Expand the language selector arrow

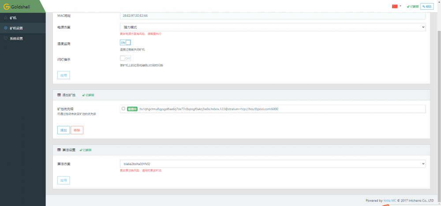pyautogui.click(x=400, y=6)
